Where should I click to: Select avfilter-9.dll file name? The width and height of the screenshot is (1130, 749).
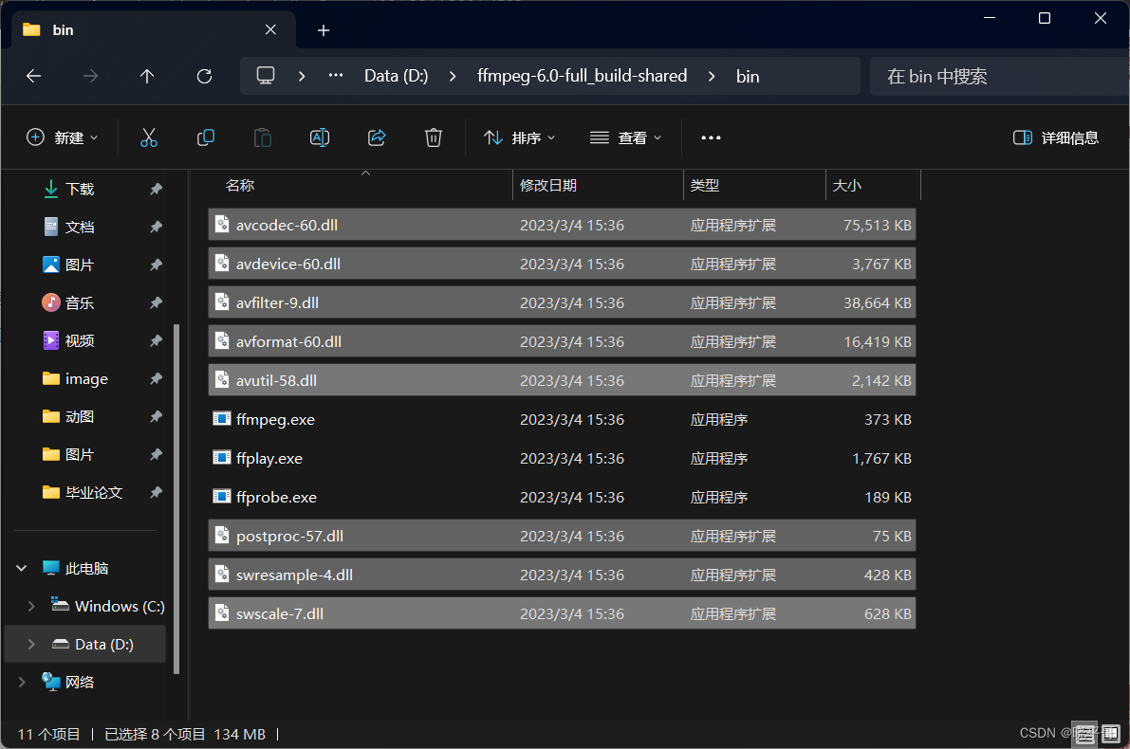(x=277, y=302)
